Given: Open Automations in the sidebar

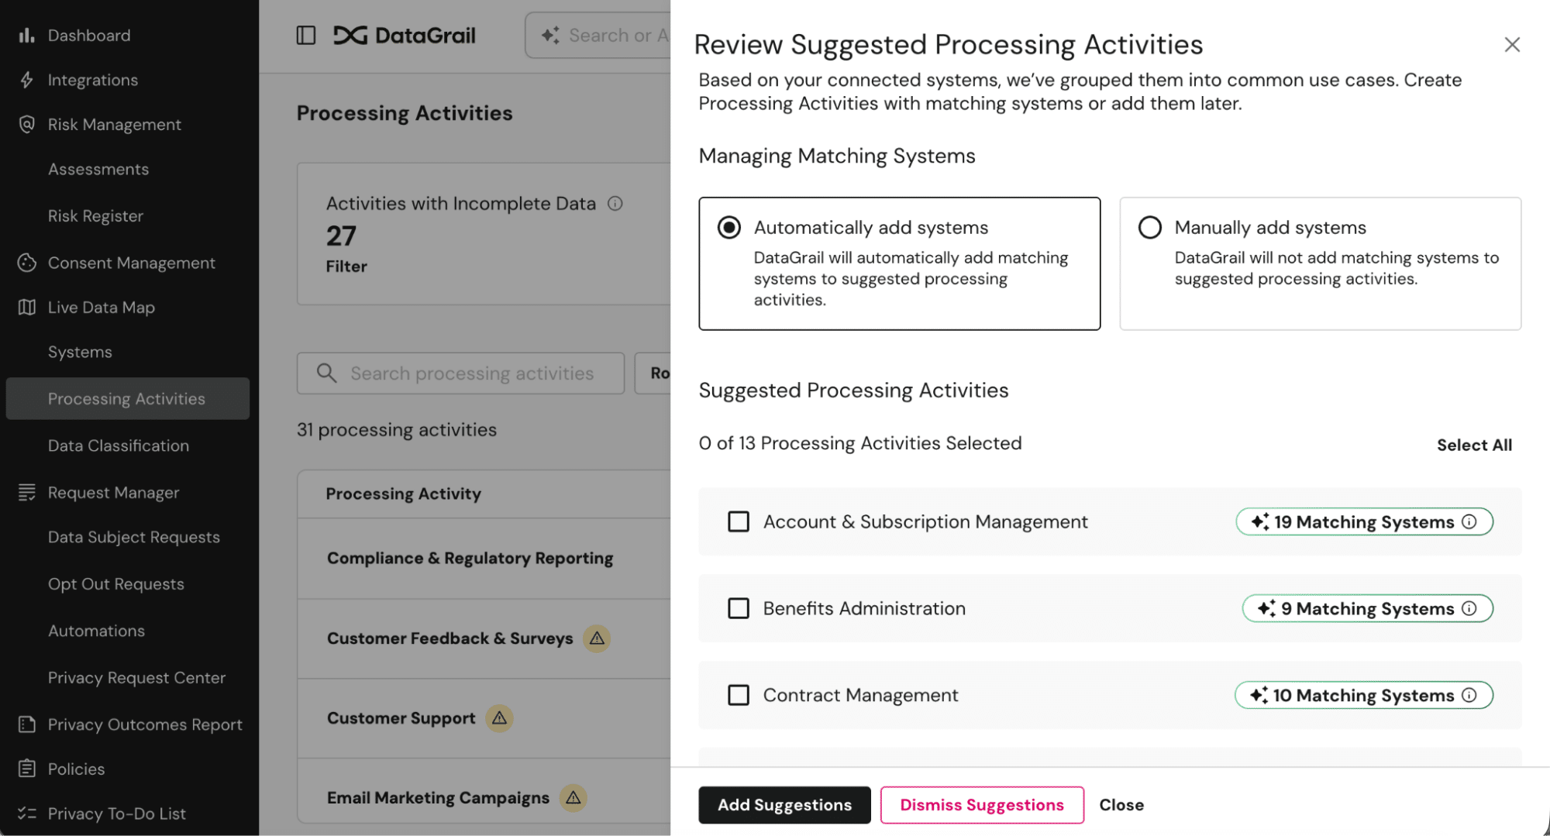Looking at the screenshot, I should click(96, 631).
